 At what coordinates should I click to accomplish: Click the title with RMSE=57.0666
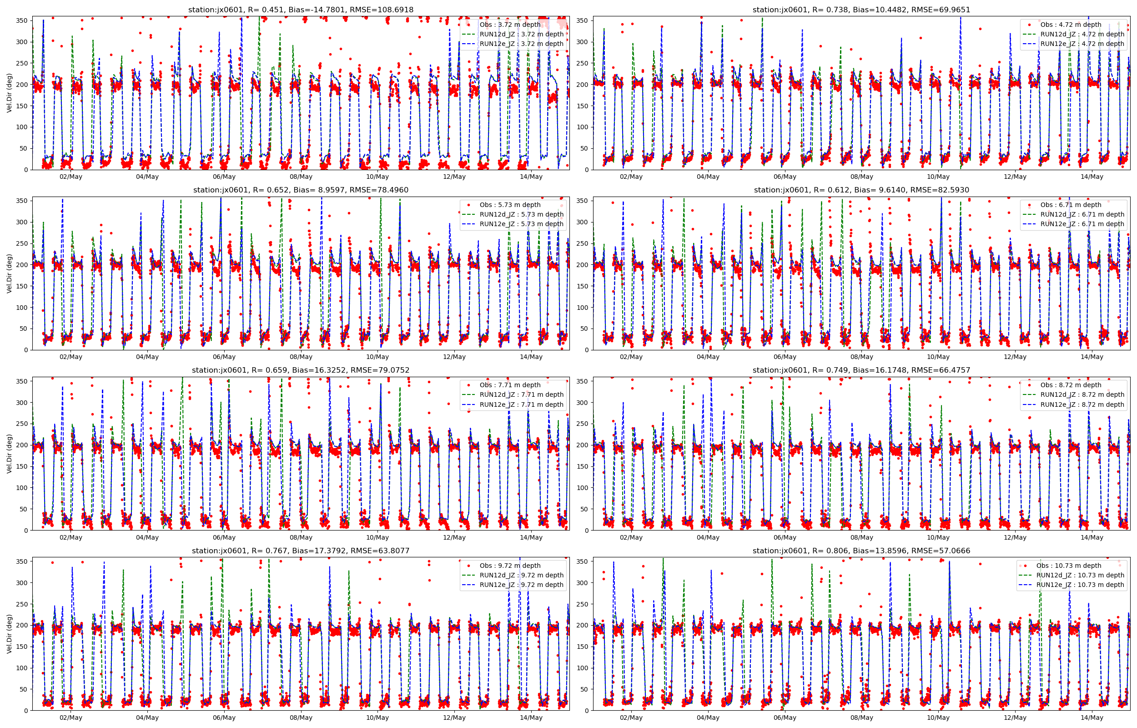point(861,551)
